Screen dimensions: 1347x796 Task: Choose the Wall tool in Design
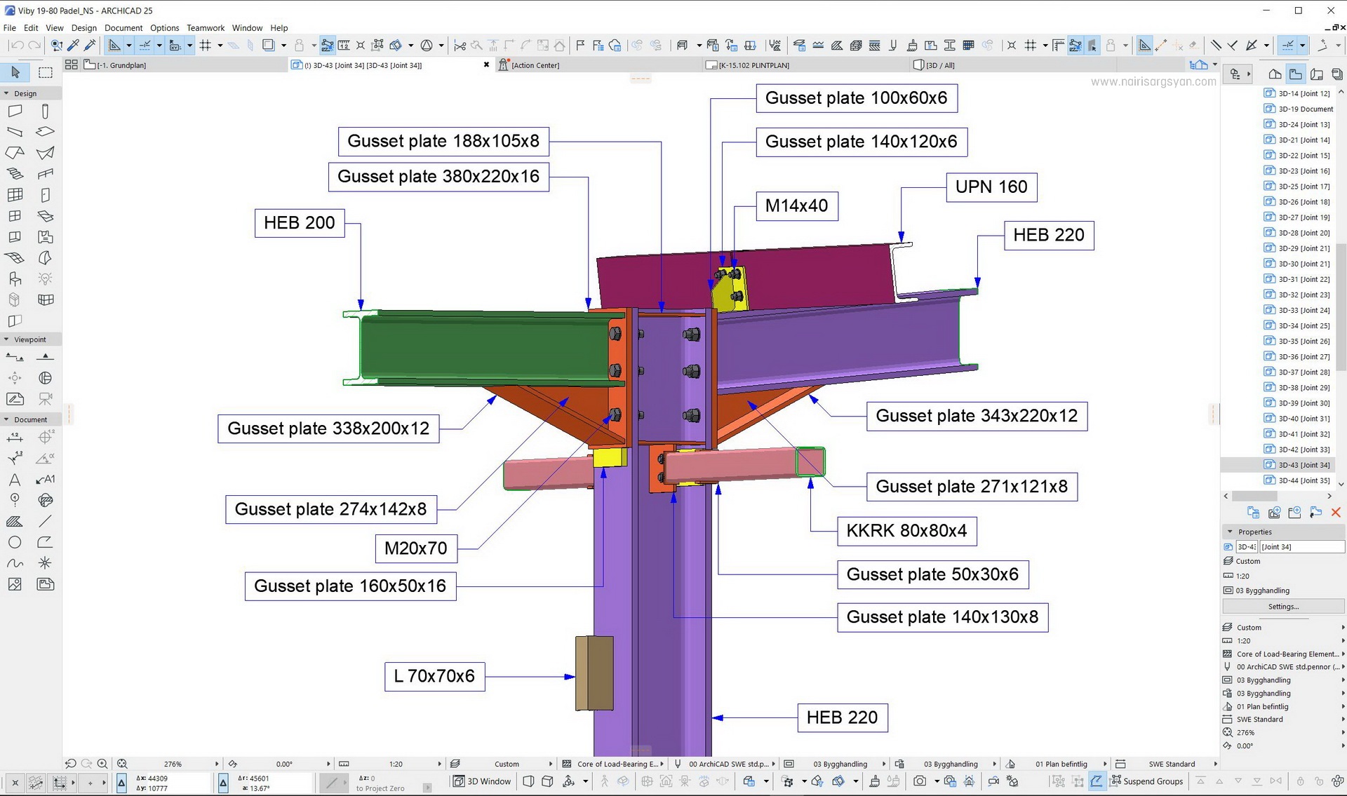tap(15, 111)
